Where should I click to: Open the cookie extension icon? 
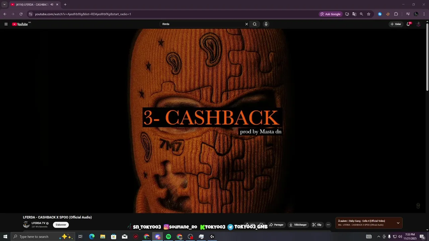388,14
